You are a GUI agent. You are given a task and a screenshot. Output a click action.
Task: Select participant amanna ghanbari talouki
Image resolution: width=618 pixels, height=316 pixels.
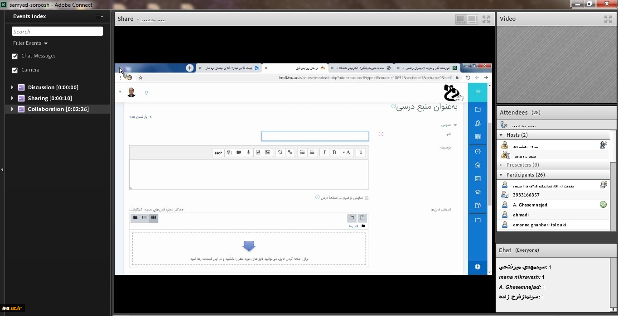(539, 225)
